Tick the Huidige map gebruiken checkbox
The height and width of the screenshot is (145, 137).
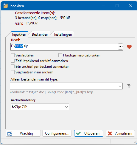(60, 55)
